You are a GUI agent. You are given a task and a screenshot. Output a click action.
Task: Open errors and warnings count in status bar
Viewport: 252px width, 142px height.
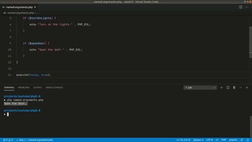click(x=8, y=140)
